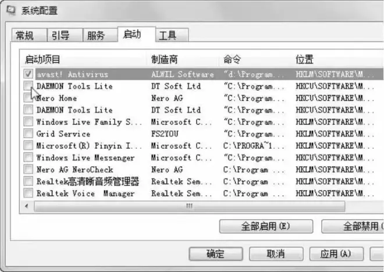Image resolution: width=384 pixels, height=272 pixels.
Task: Select the Grid Service item name
Action: [x=63, y=134]
